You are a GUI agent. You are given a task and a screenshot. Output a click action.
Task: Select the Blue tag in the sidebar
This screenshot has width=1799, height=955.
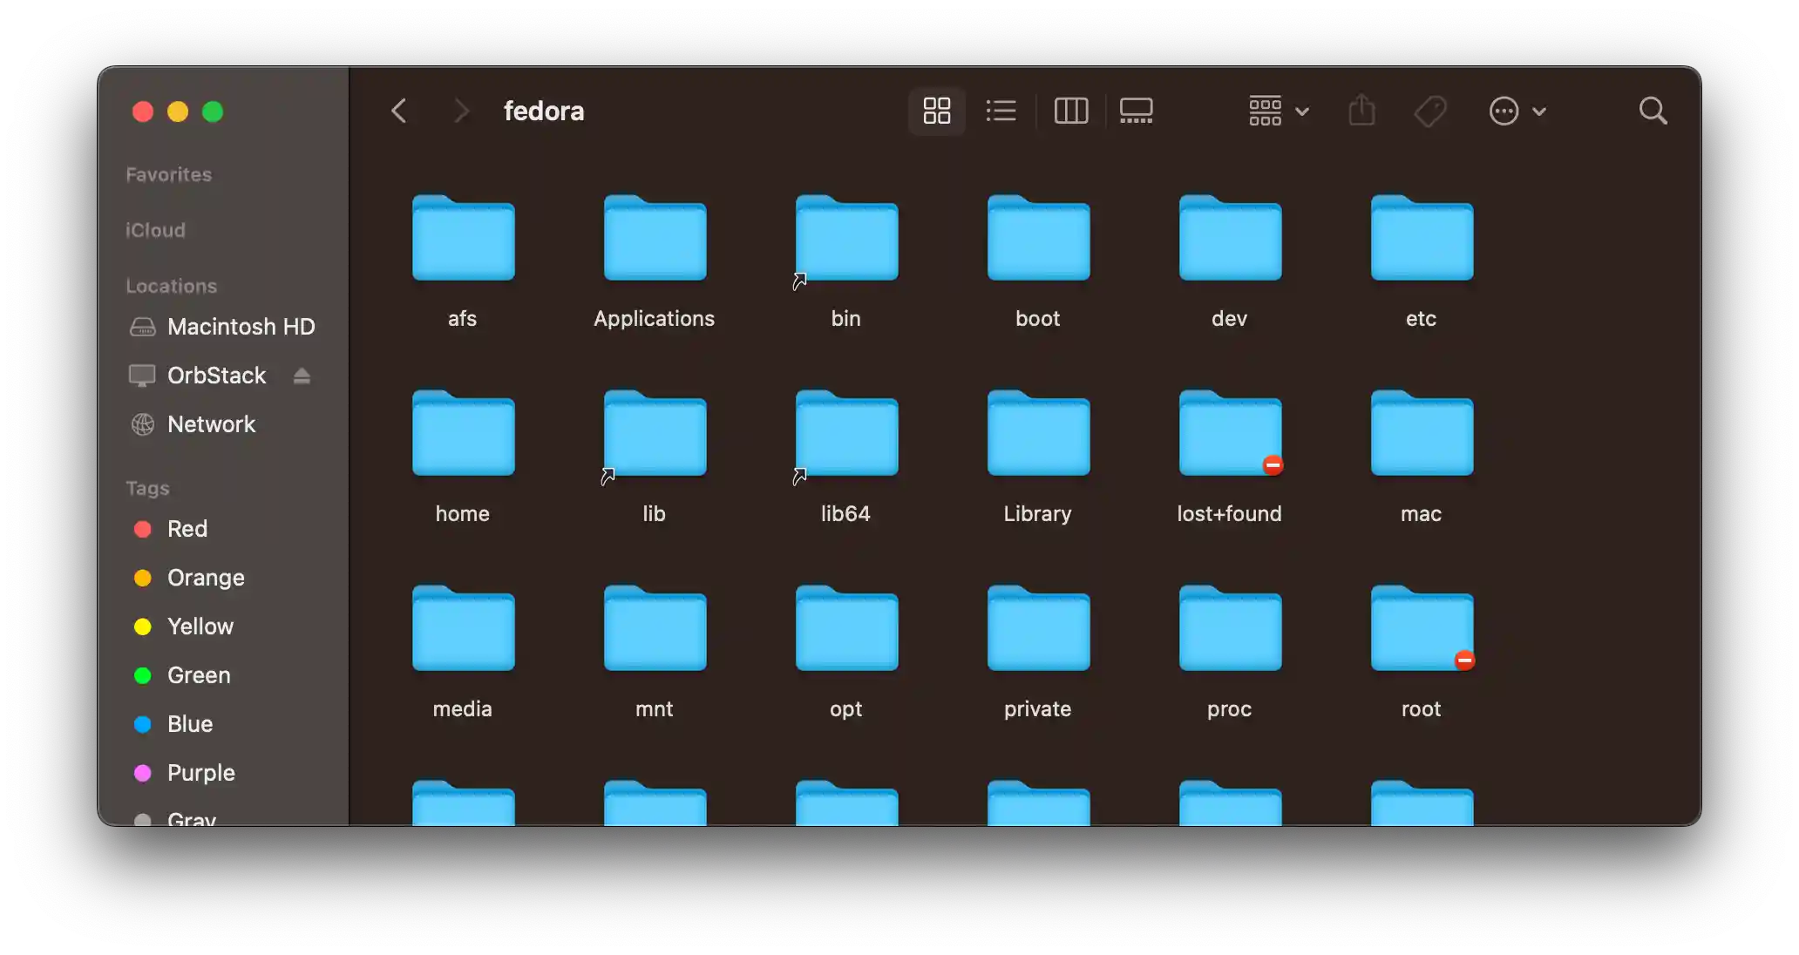pyautogui.click(x=189, y=724)
